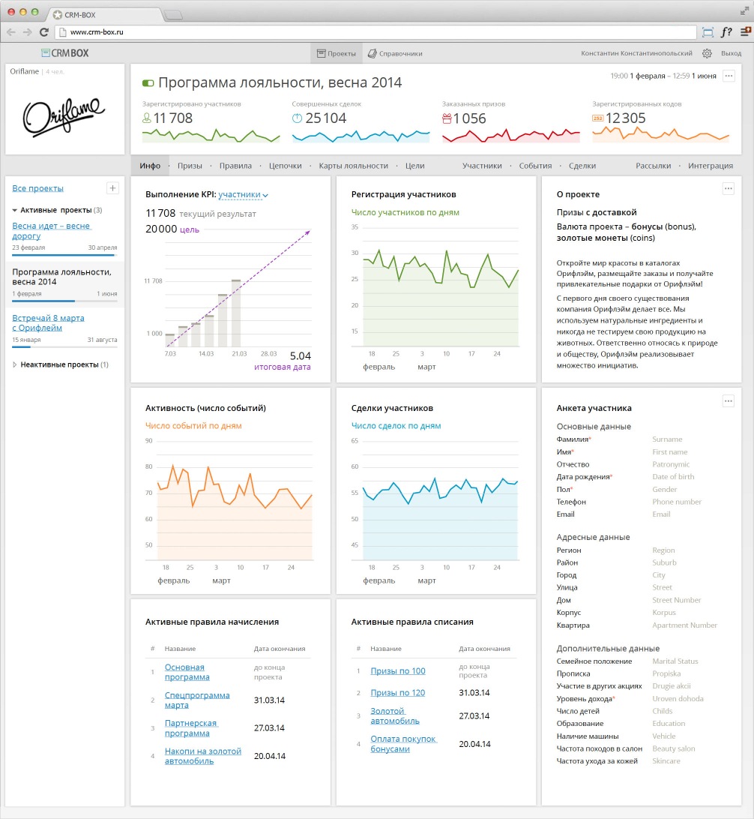Click the Marital Status field placeholder
The width and height of the screenshot is (754, 819).
675,661
